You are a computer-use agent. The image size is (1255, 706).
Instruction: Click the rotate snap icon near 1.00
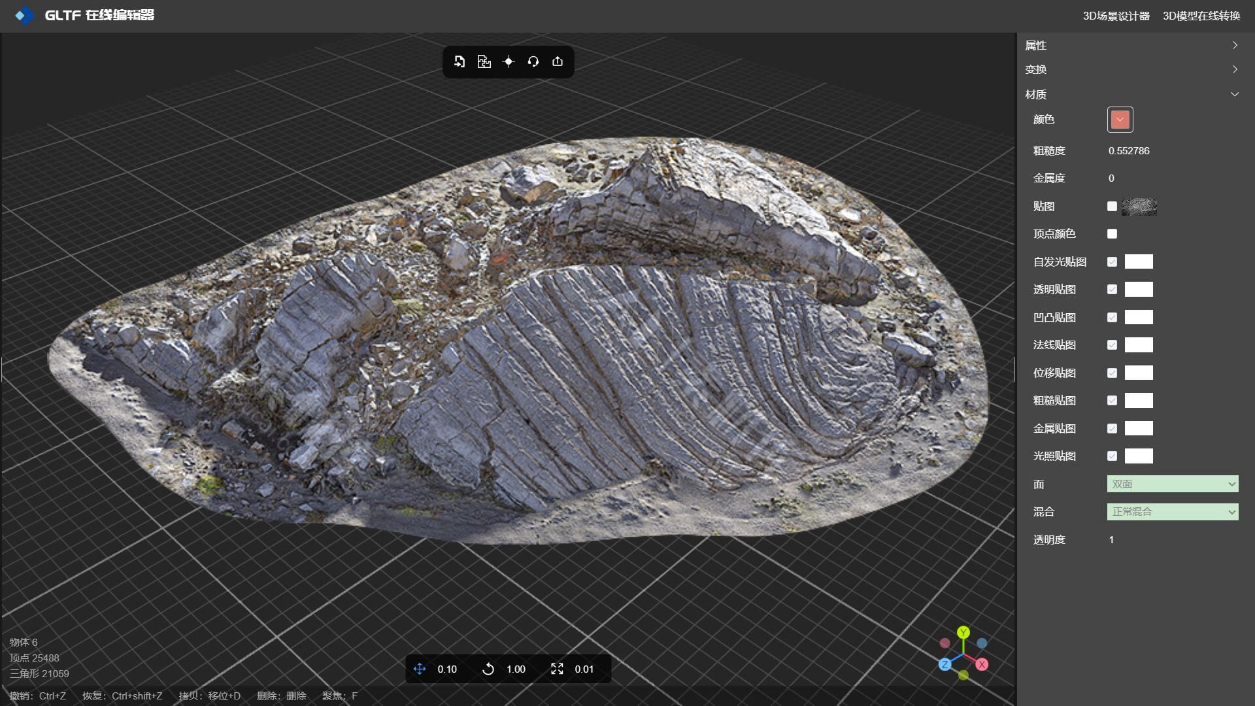[x=488, y=669]
